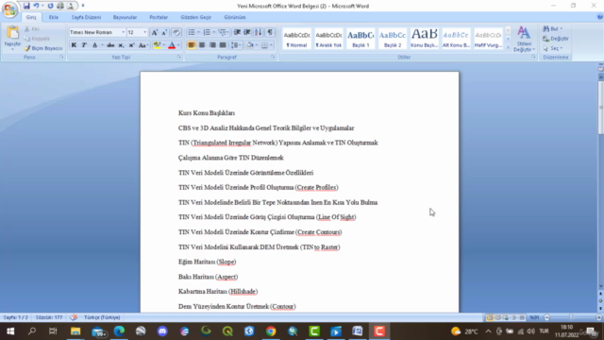Toggle italic formatting

pos(84,45)
